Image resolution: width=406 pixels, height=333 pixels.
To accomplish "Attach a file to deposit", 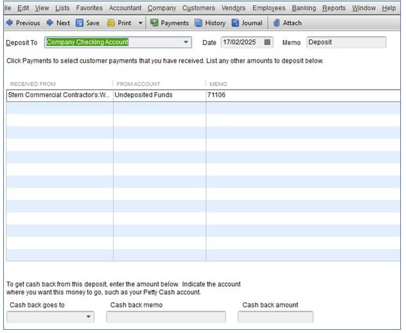I will pyautogui.click(x=288, y=23).
